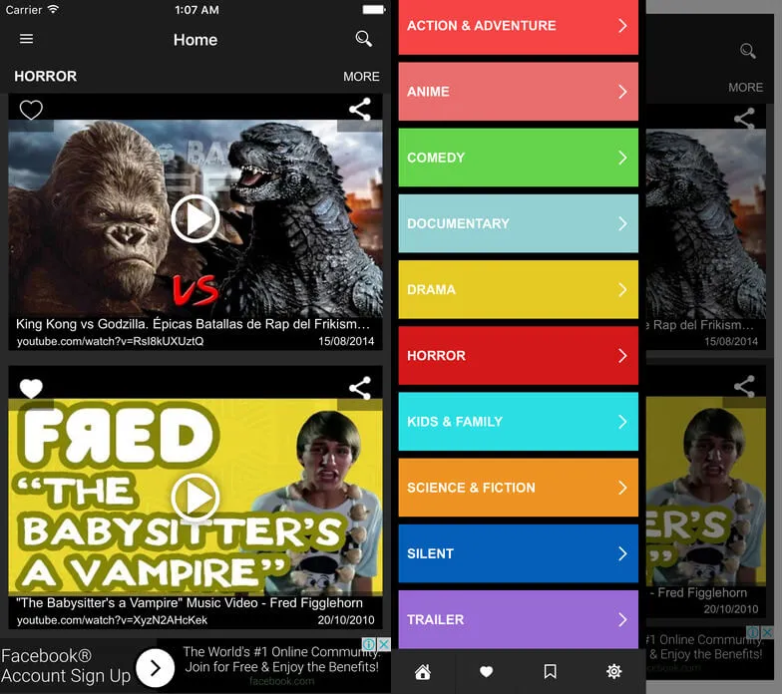
Task: Favorite the King Kong vs Godzilla video
Action: click(31, 110)
